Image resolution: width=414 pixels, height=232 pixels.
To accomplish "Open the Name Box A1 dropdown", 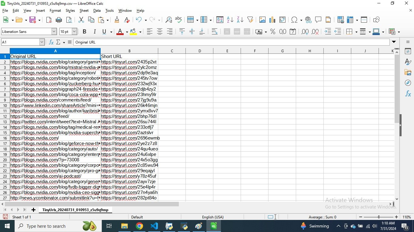I will coord(42,42).
